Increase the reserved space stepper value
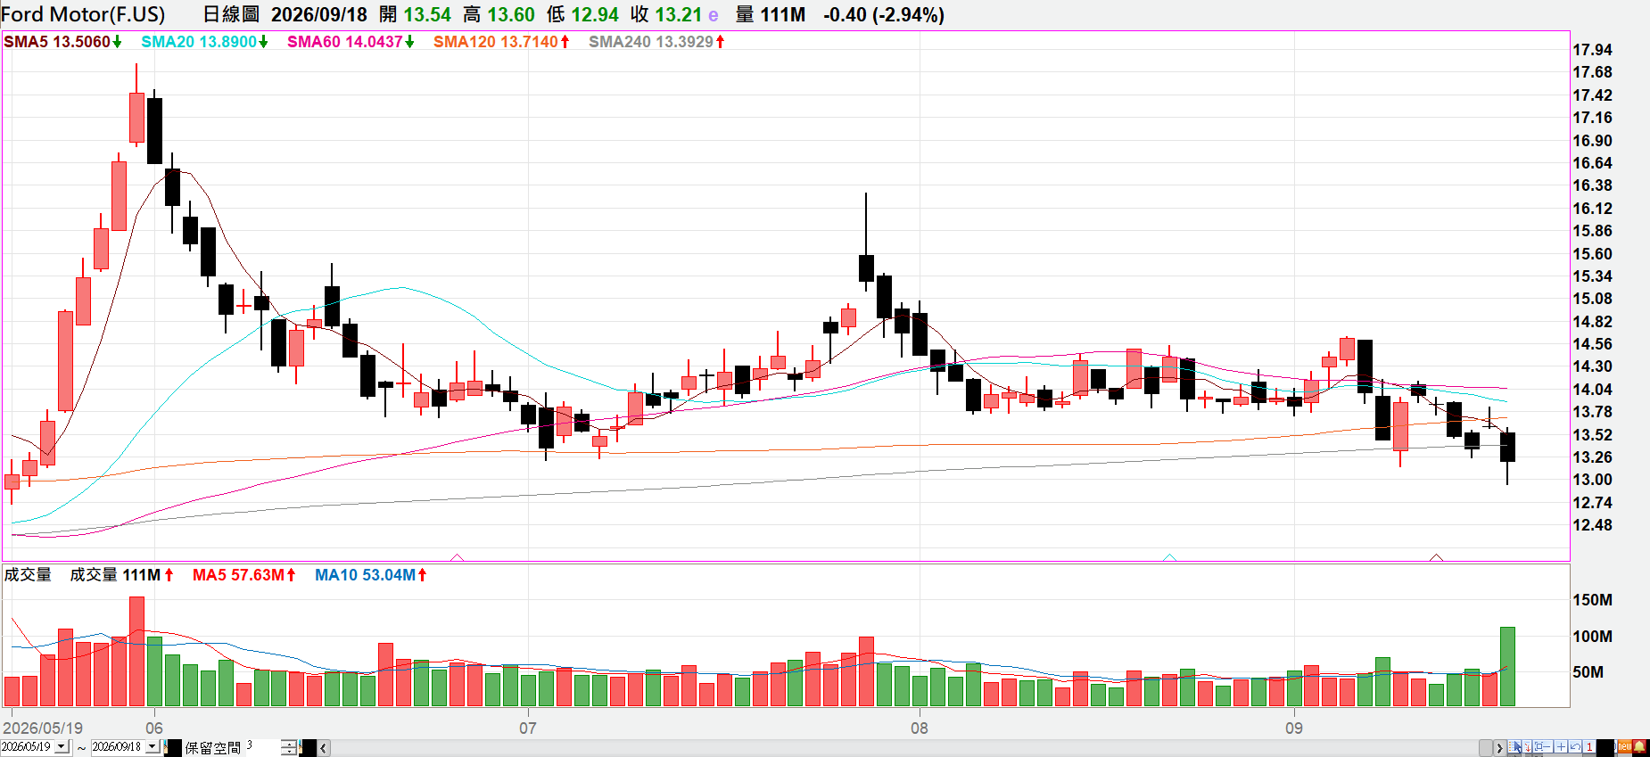The width and height of the screenshot is (1650, 757). [x=289, y=744]
